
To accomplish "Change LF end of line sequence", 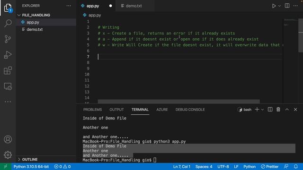I will coord(236,167).
